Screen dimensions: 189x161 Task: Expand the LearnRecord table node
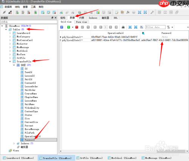(x=10, y=33)
